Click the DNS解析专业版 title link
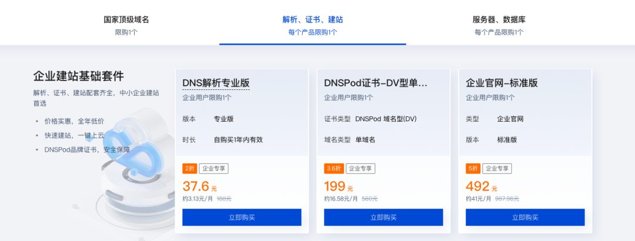The height and width of the screenshot is (241, 635). pyautogui.click(x=216, y=83)
